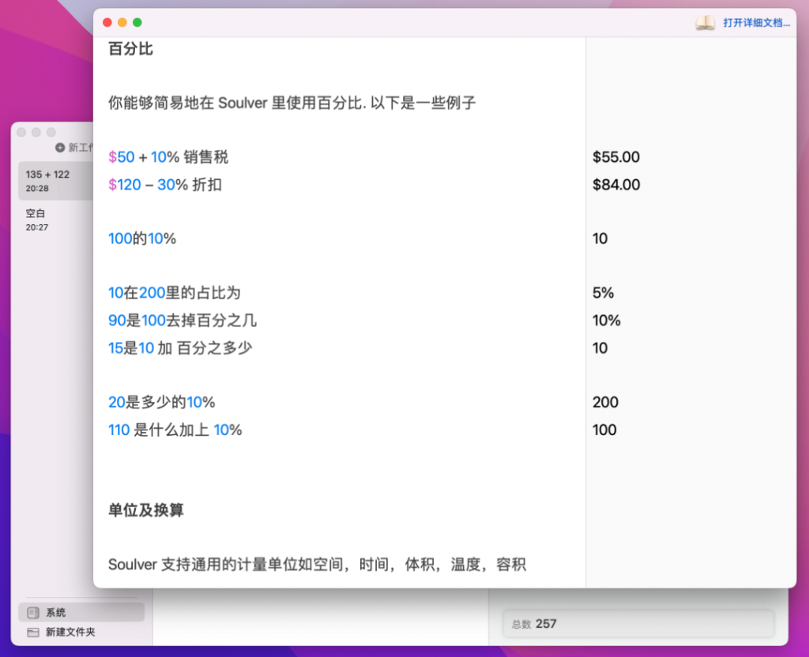Click the blue $50 token
Viewport: 809px width, 657px height.
[x=119, y=157]
